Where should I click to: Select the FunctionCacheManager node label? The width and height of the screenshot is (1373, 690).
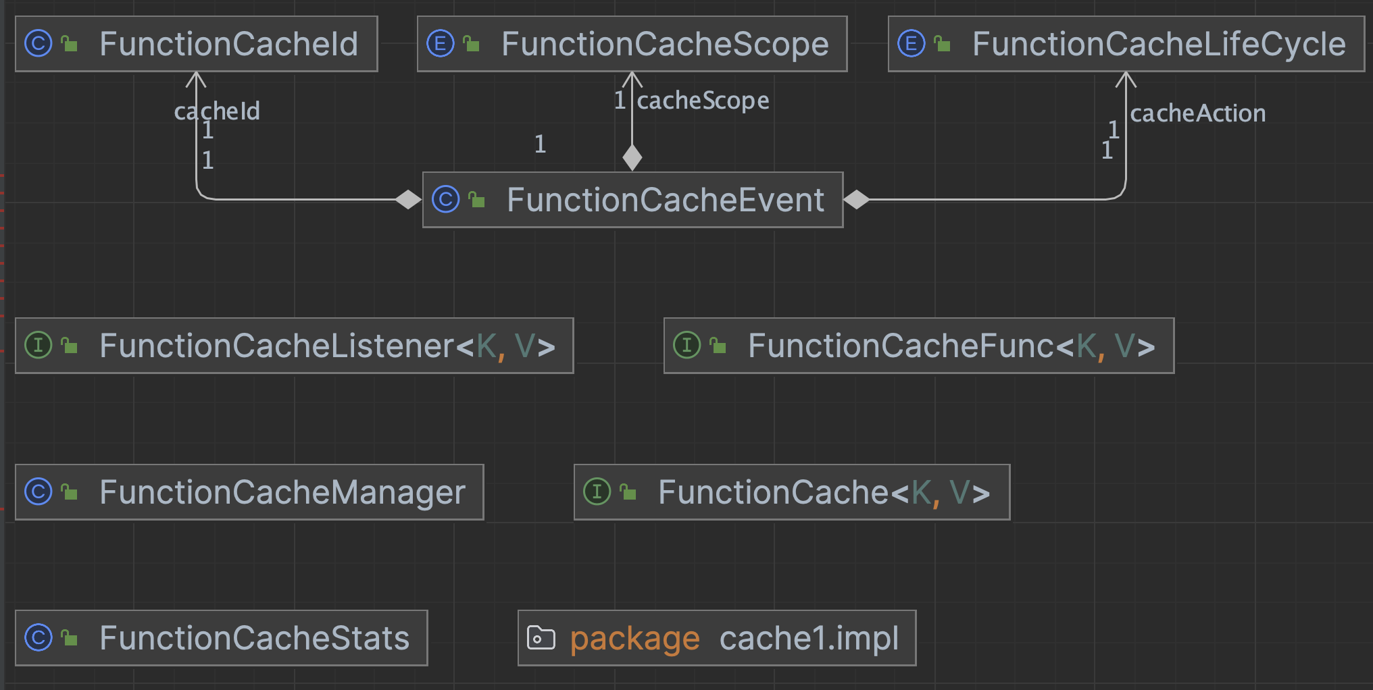(282, 492)
